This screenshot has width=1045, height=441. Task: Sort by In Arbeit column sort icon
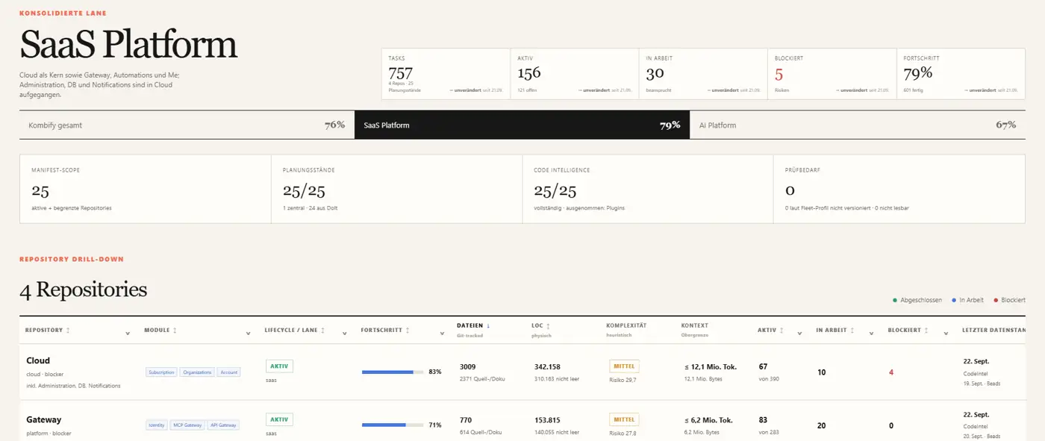click(852, 330)
